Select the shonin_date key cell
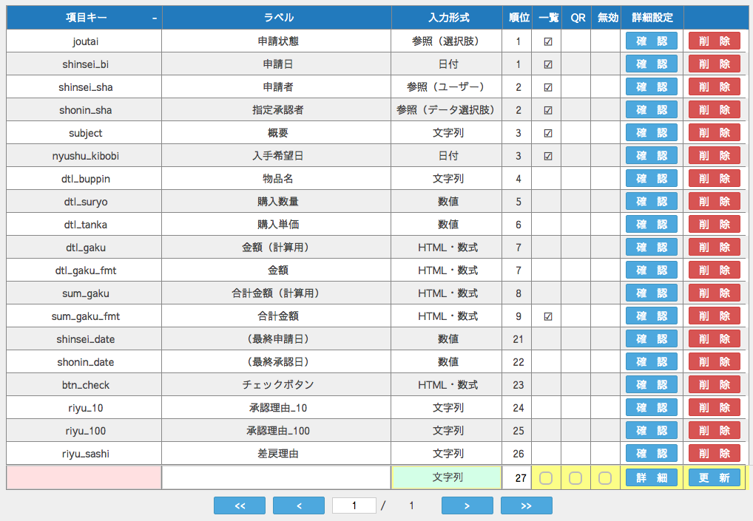 pyautogui.click(x=84, y=361)
